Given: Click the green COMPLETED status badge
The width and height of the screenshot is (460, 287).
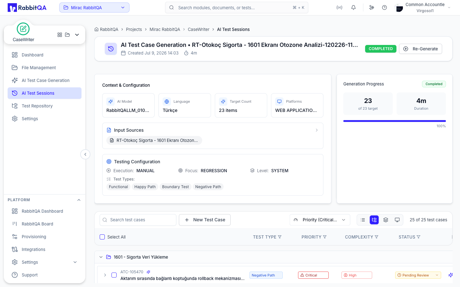Looking at the screenshot, I should (x=381, y=49).
